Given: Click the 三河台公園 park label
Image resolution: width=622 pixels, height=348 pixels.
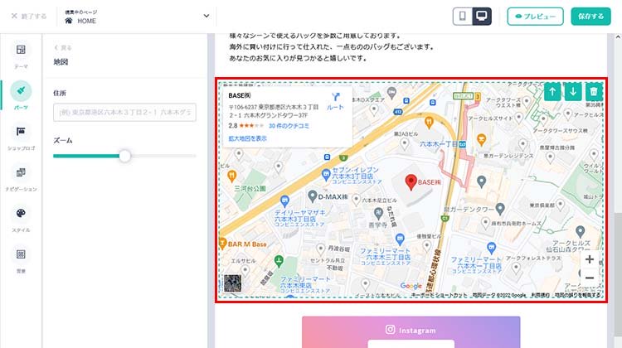Looking at the screenshot, I should 250,189.
